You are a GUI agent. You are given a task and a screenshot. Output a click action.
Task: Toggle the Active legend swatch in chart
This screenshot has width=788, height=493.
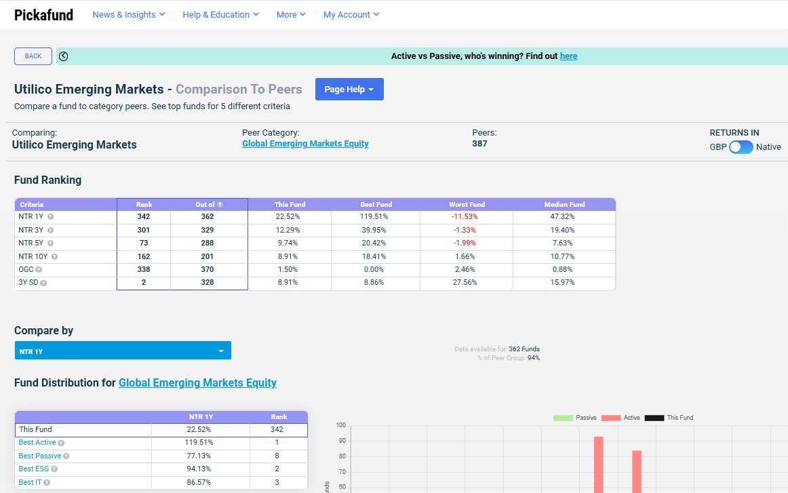click(610, 418)
